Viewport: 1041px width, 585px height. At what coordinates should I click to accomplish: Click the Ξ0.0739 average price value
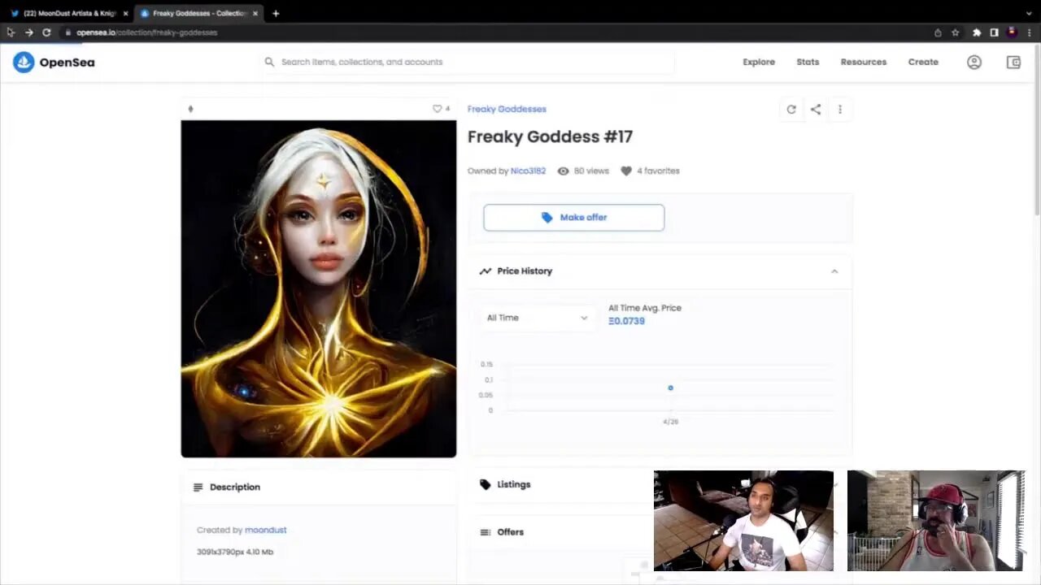626,321
